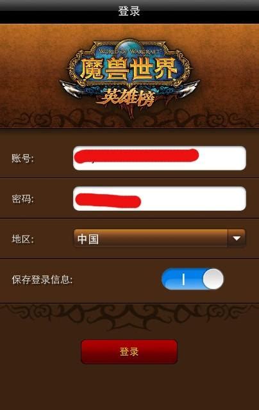The height and width of the screenshot is (410, 259).
Task: Toggle the 保存登录信息 switch
Action: [192, 279]
